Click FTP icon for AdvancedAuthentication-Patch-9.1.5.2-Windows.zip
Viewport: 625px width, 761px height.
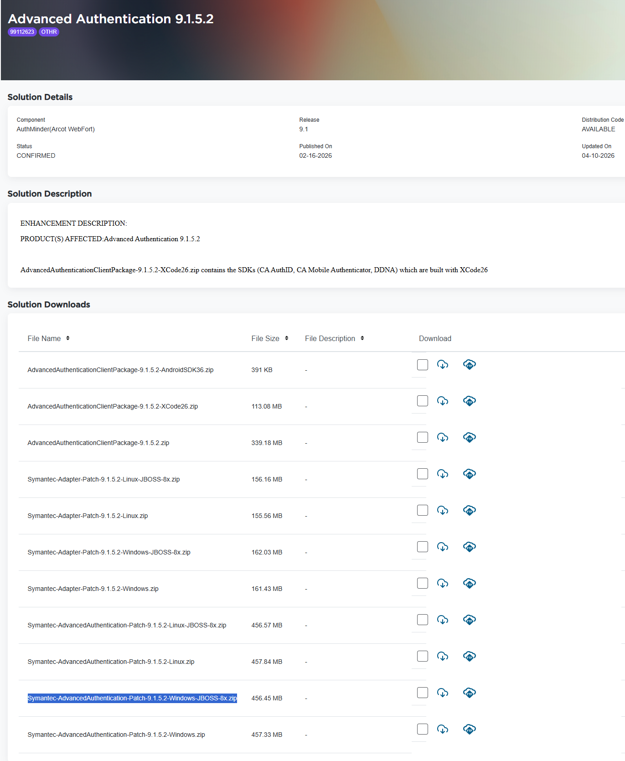coord(470,729)
